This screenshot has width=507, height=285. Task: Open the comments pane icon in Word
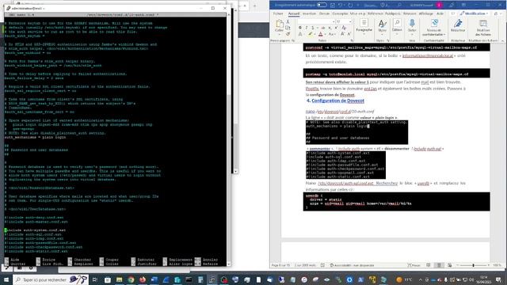pos(453,13)
